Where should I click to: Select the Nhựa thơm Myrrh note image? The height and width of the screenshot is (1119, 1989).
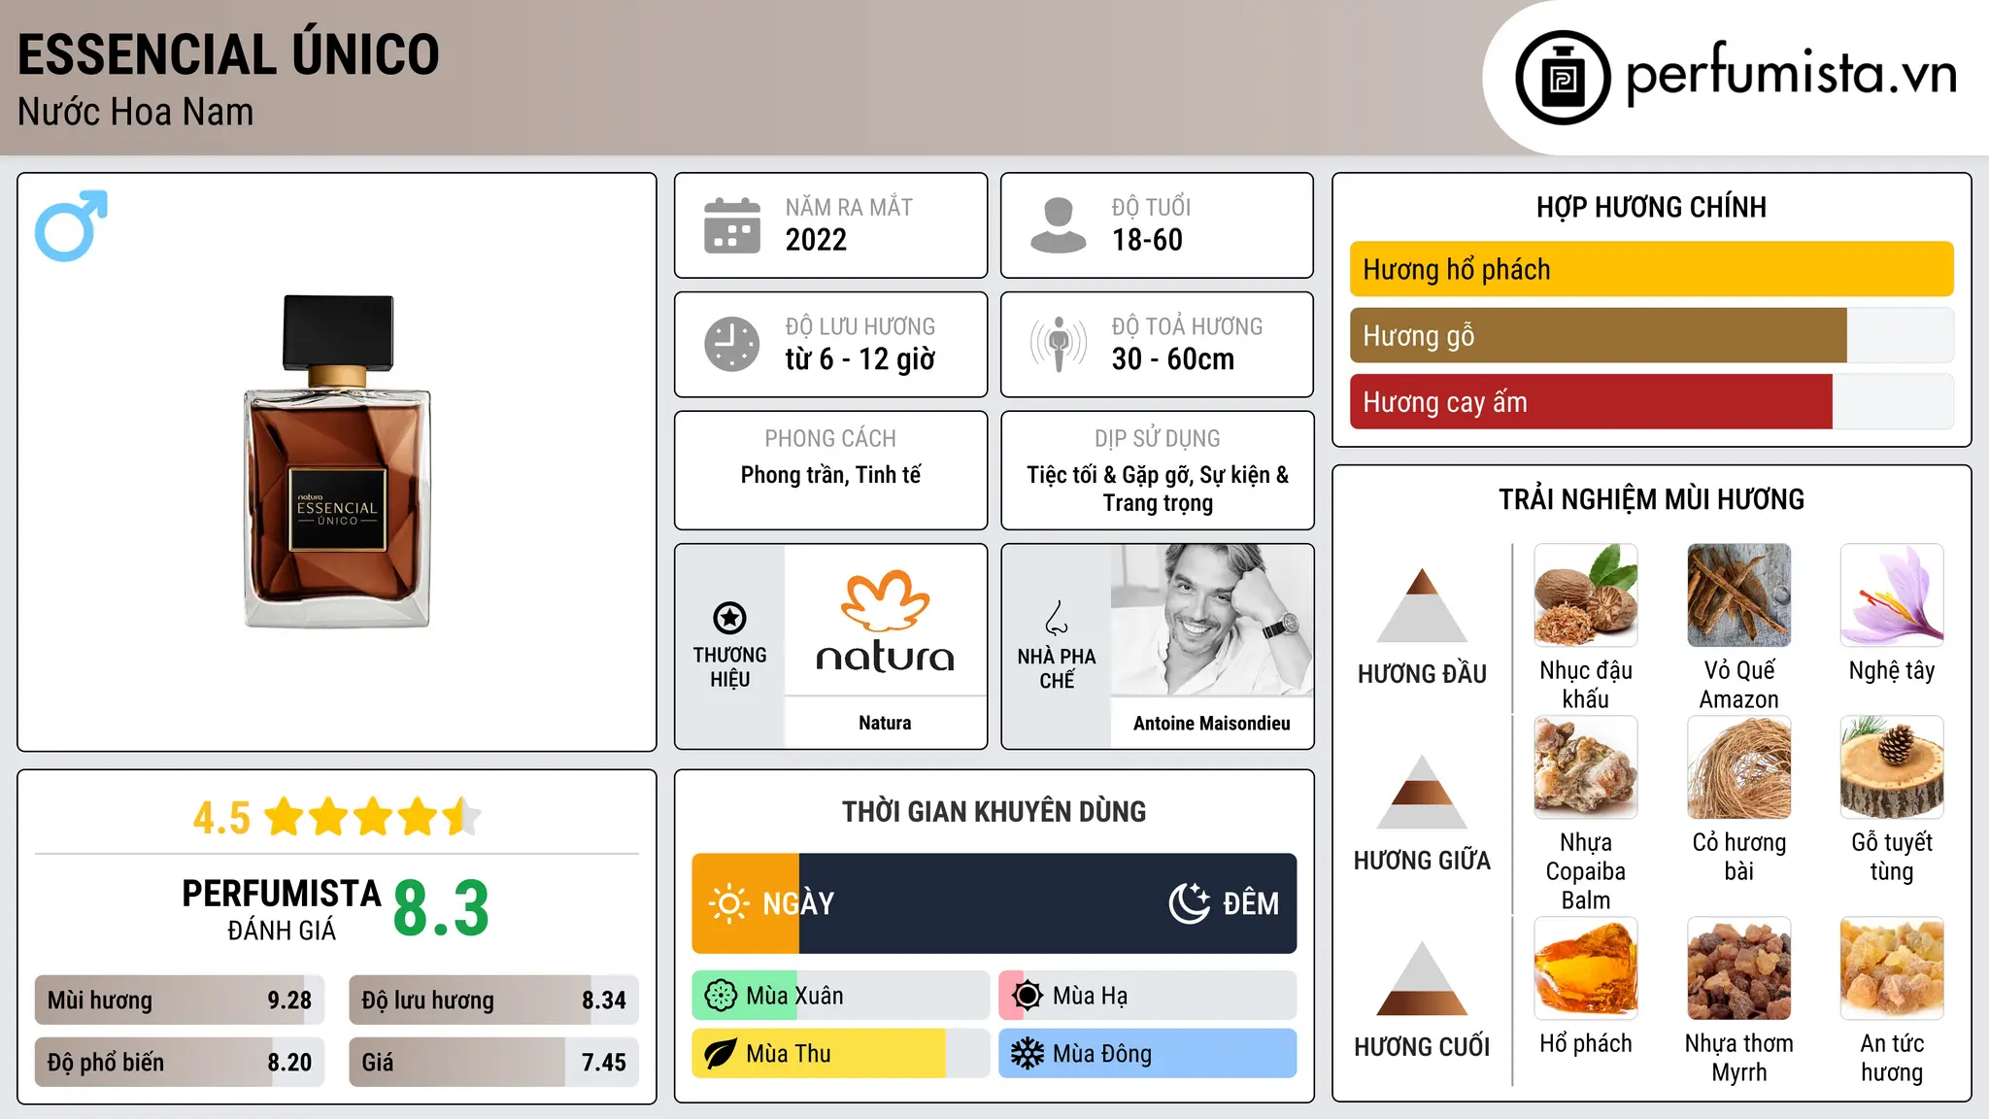[1739, 968]
